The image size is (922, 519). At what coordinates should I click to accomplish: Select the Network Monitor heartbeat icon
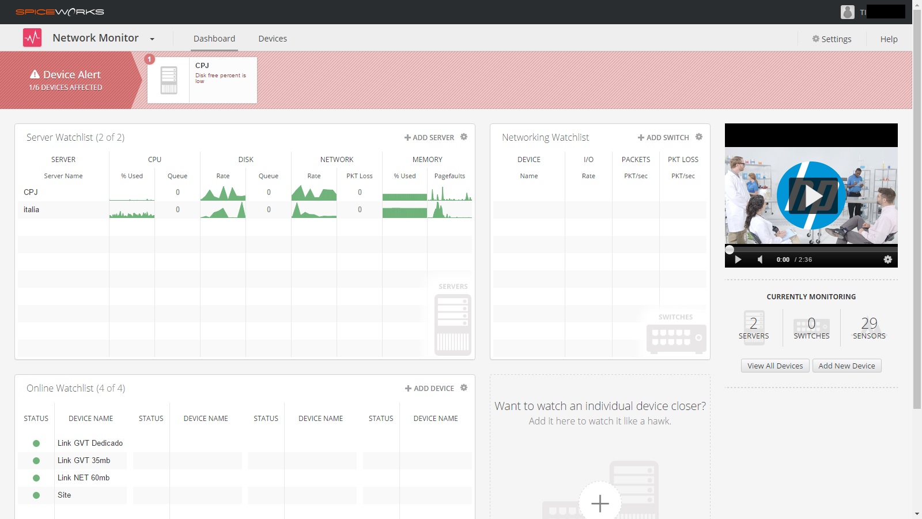(32, 37)
